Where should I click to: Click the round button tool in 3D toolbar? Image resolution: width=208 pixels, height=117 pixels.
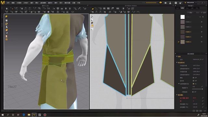tap(48, 12)
